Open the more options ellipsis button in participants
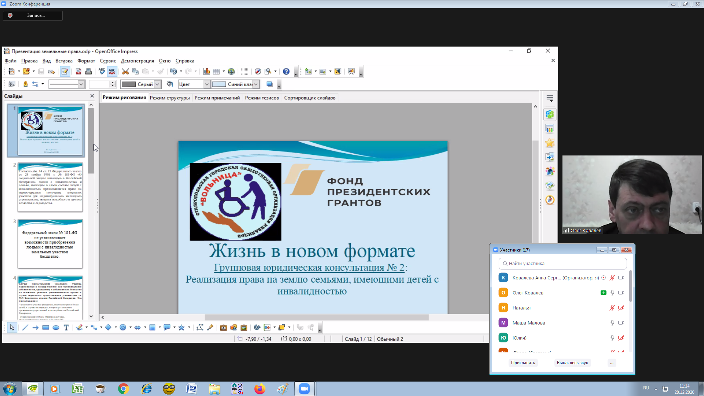This screenshot has height=396, width=704. pos(612,363)
